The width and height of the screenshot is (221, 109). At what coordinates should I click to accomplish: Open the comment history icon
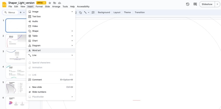[195, 4]
